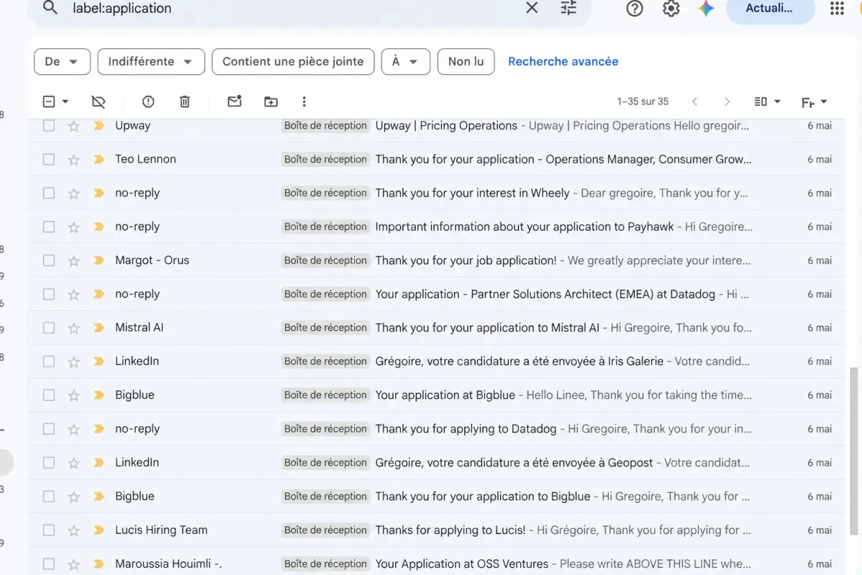Click the Actuali... update button
This screenshot has height=575, width=862.
771,9
